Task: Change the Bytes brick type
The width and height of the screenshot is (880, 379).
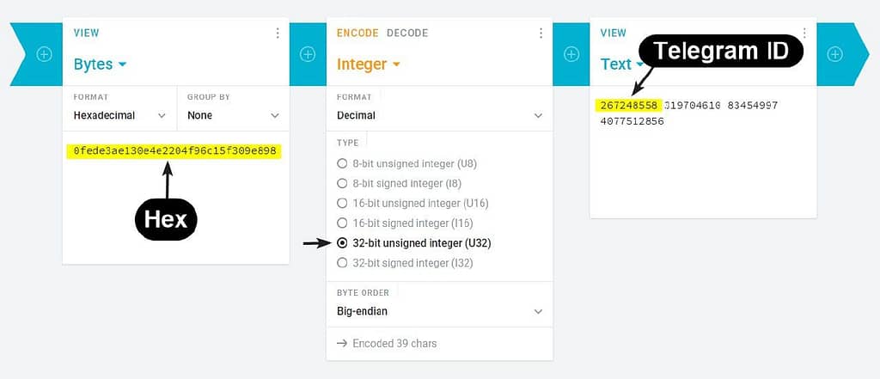Action: (x=101, y=64)
